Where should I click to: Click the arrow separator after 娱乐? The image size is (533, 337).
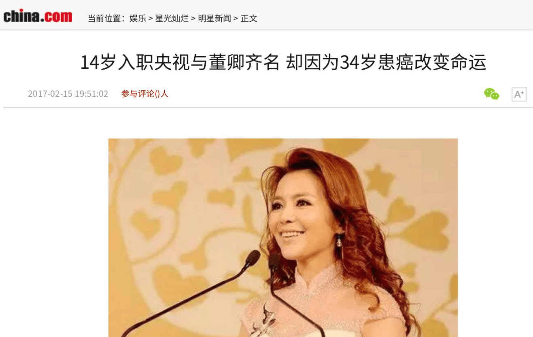151,18
